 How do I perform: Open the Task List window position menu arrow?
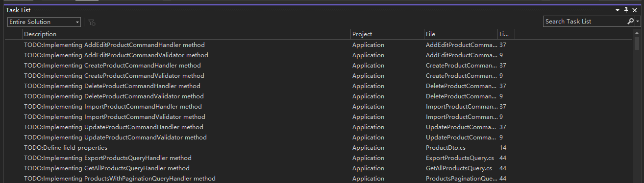click(x=618, y=10)
